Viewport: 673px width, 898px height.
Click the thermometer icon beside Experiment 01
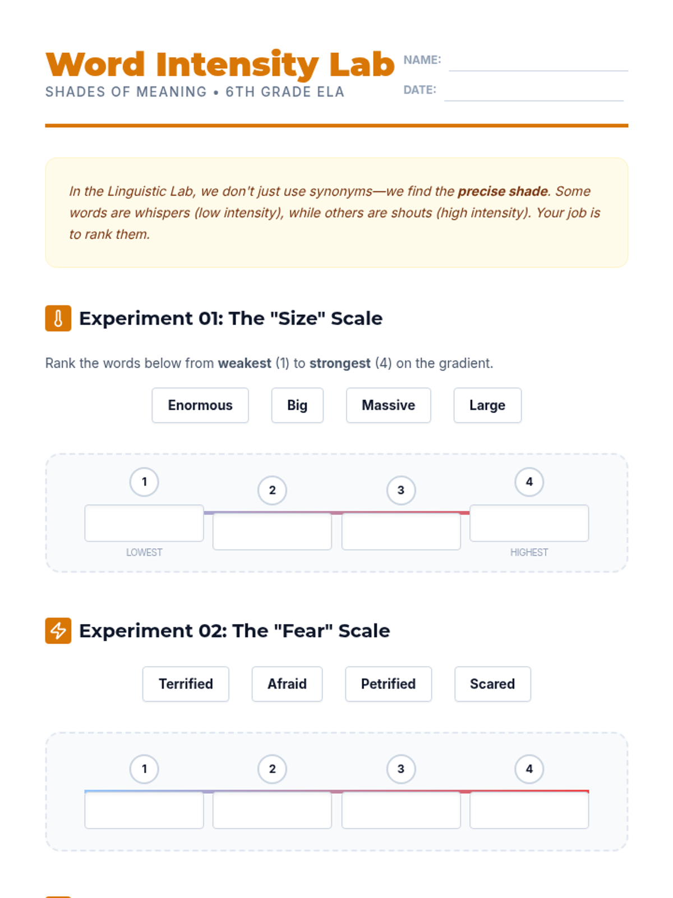58,318
